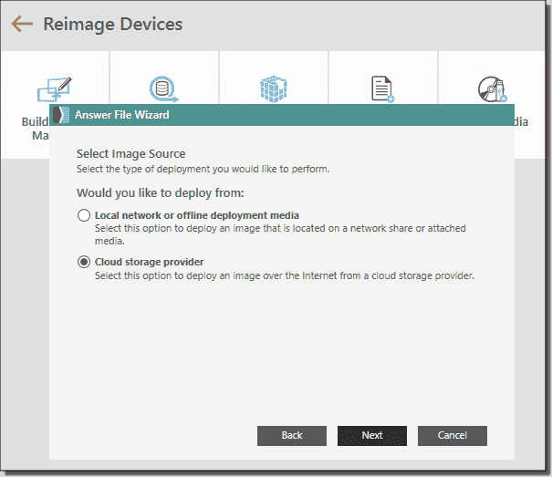552x477 pixels.
Task: Select Local network or offline deployment media
Action: 84,215
